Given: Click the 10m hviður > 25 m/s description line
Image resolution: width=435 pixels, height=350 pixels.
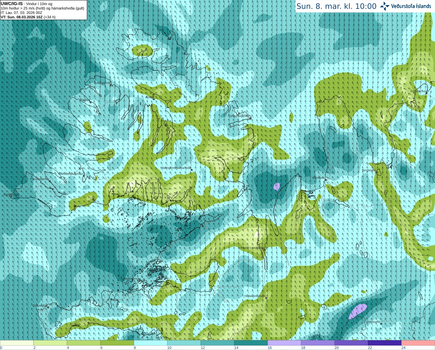Looking at the screenshot, I should 43,8.
